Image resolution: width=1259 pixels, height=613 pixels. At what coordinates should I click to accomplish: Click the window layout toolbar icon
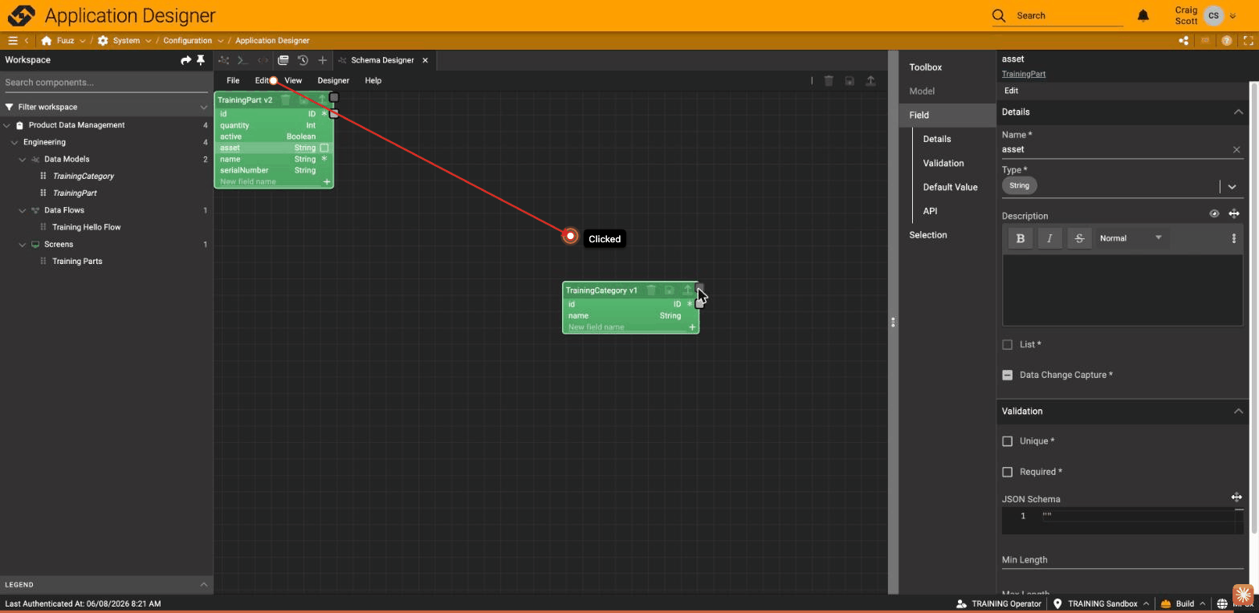pyautogui.click(x=283, y=60)
